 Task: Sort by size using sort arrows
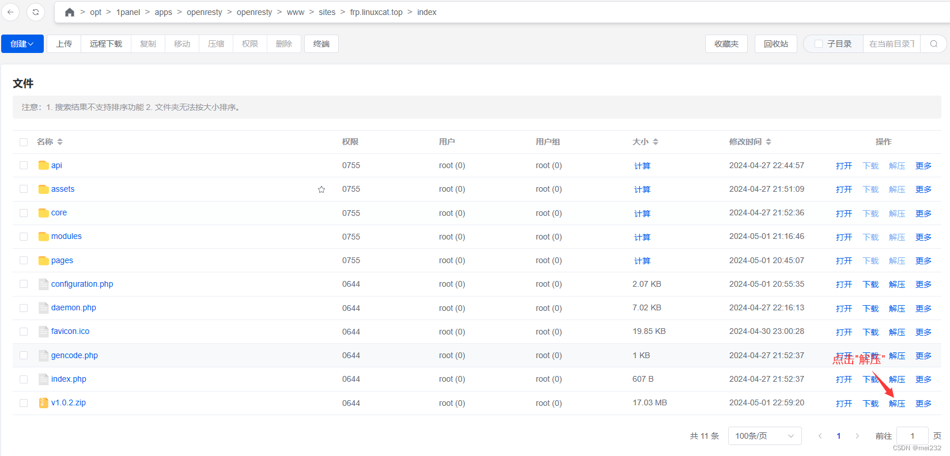[656, 142]
